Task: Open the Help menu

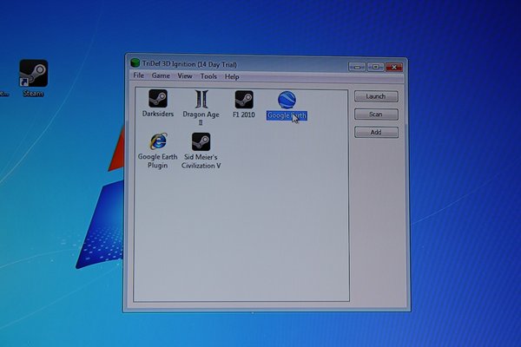Action: click(x=232, y=76)
